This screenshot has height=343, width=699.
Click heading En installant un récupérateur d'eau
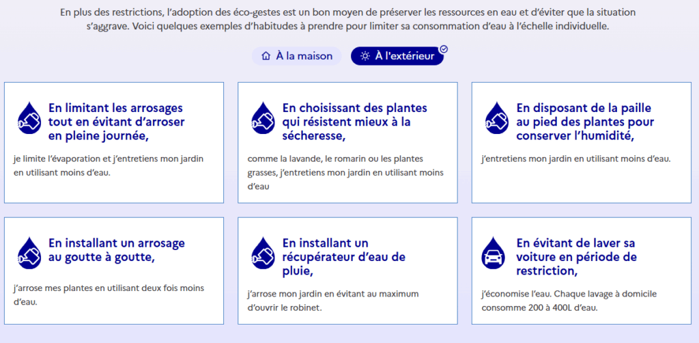[x=344, y=257]
